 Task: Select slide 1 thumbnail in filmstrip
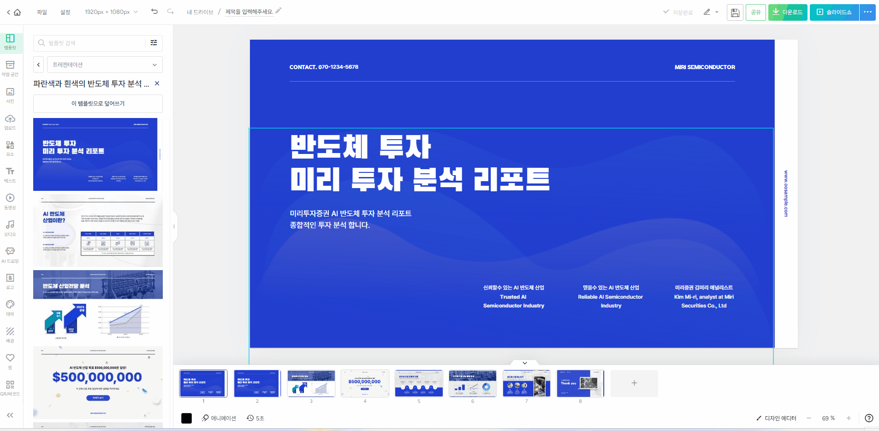(203, 384)
